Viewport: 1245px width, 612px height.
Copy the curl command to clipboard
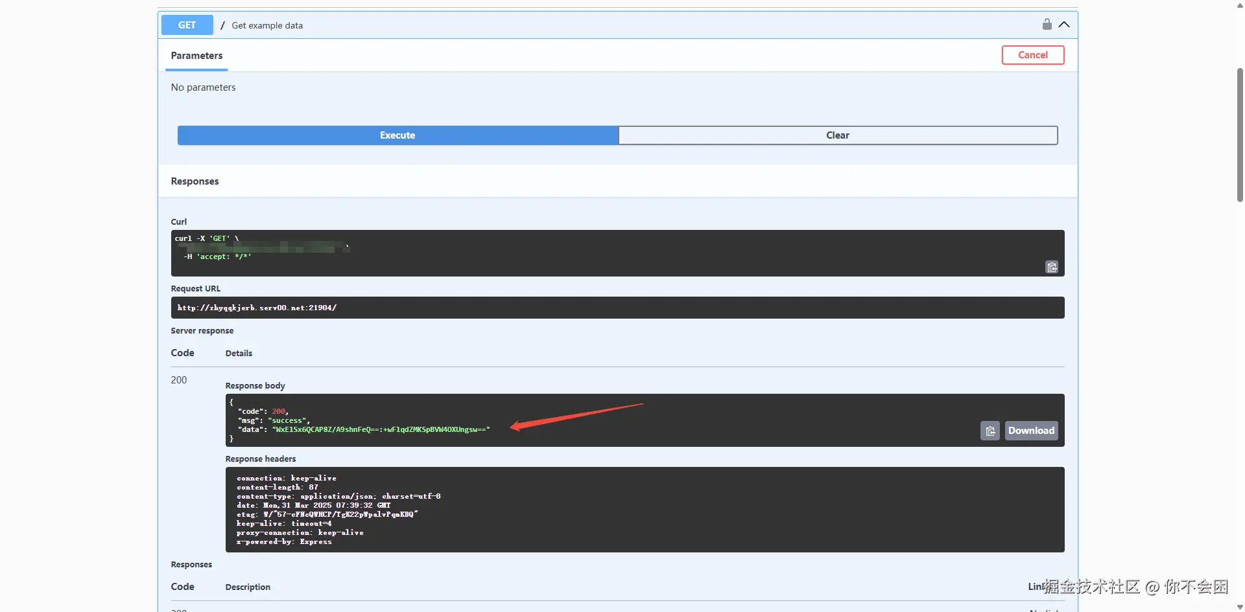[x=1051, y=267]
